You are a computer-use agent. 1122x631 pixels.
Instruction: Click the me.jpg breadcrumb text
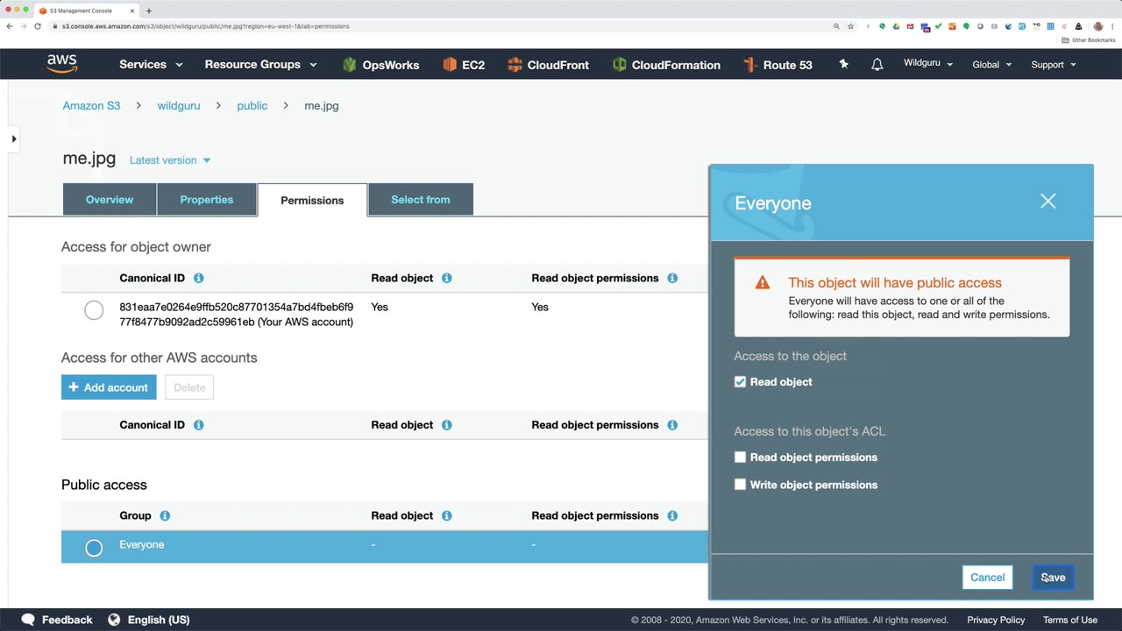[x=322, y=106]
